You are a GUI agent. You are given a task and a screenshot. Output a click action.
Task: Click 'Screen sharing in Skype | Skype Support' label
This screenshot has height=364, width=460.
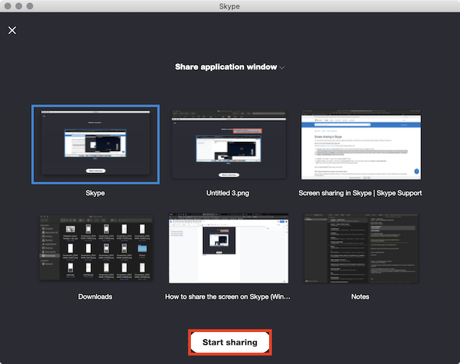[360, 193]
